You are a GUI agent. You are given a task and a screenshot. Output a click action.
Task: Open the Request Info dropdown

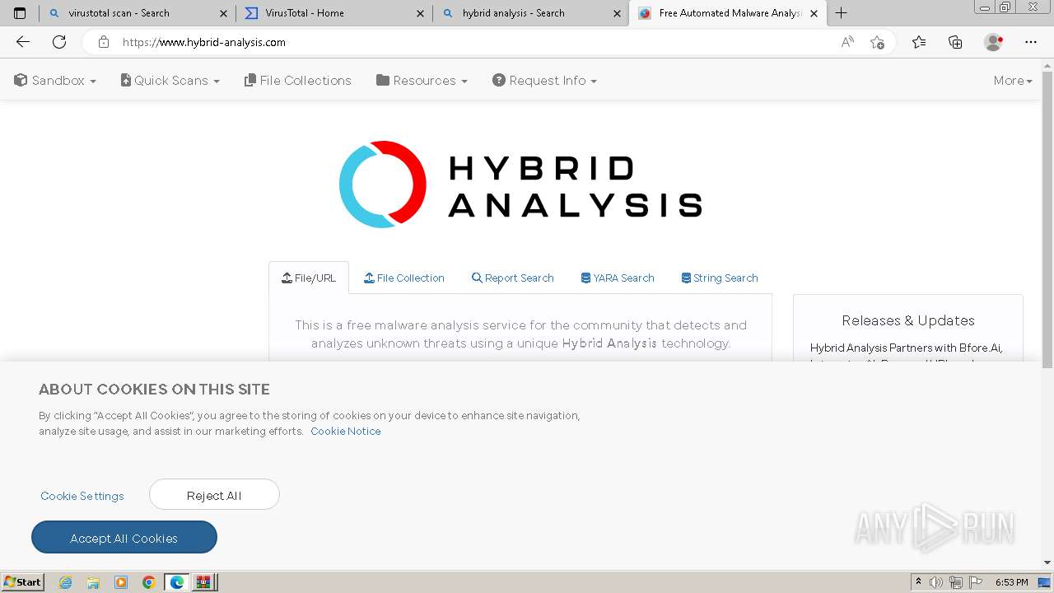pyautogui.click(x=544, y=81)
